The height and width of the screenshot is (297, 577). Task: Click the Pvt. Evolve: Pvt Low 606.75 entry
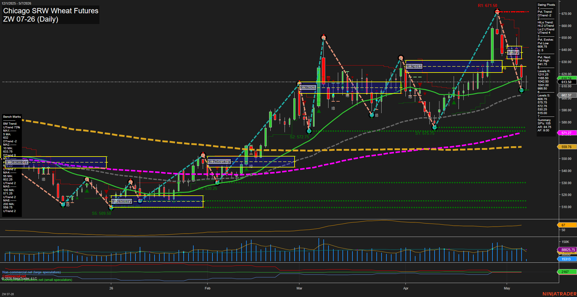[x=545, y=43]
